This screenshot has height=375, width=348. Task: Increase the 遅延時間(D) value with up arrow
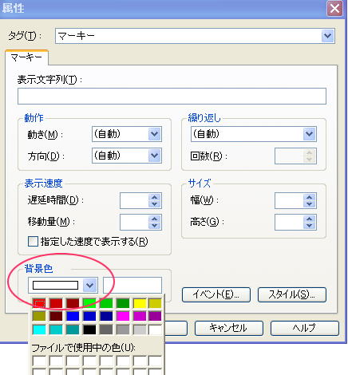pos(155,197)
